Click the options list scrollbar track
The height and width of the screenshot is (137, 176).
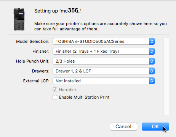coord(166,76)
